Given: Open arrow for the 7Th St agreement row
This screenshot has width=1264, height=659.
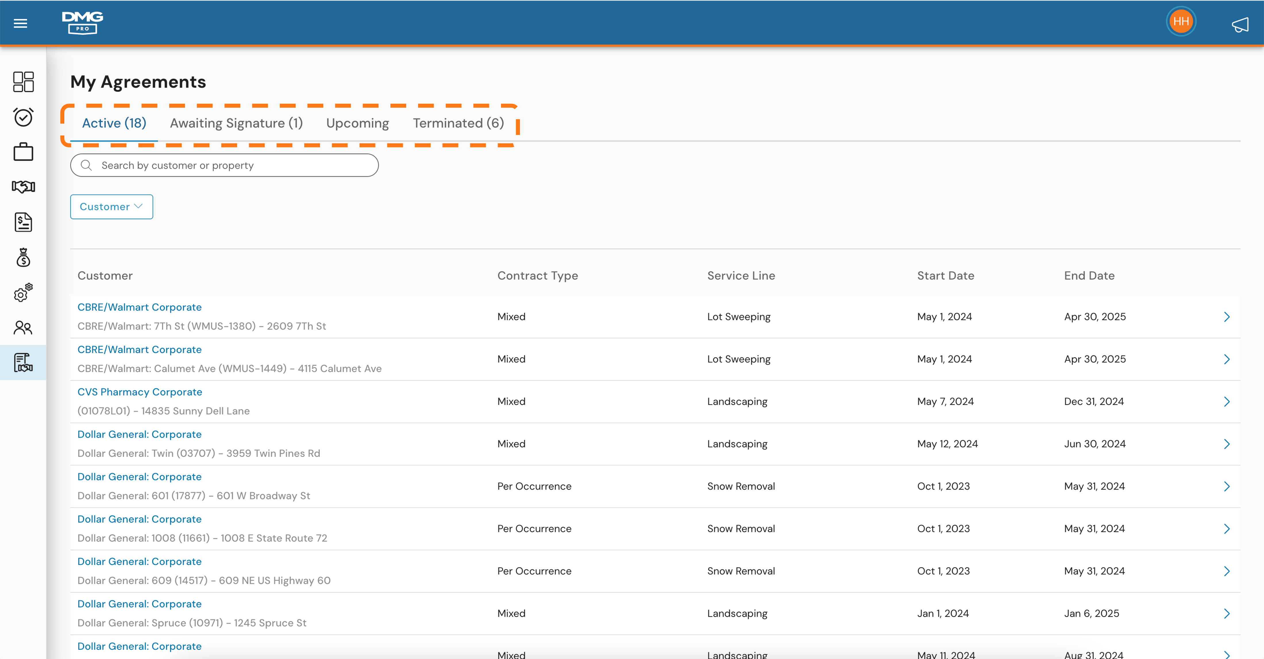Looking at the screenshot, I should [1226, 317].
